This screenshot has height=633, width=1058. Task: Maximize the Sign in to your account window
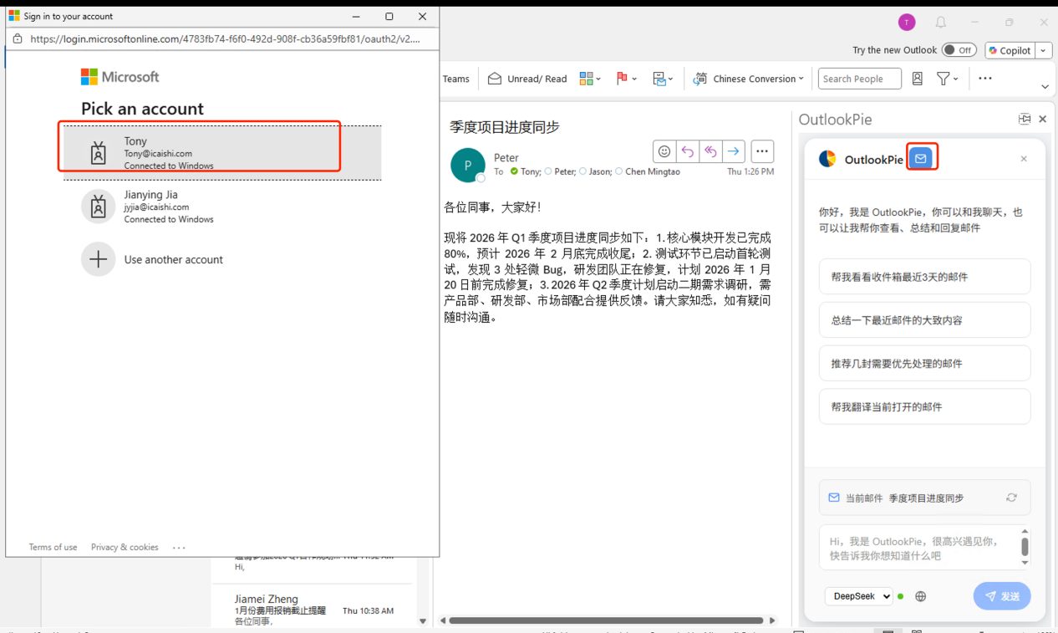coord(389,16)
